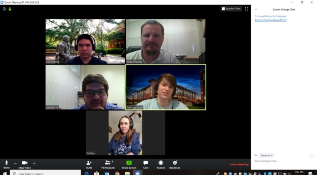Select Todd Thomas's video tile
Screen dimensions: 317x175
click(166, 41)
